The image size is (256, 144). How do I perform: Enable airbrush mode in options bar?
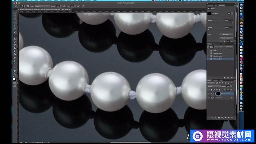[x=78, y=6]
